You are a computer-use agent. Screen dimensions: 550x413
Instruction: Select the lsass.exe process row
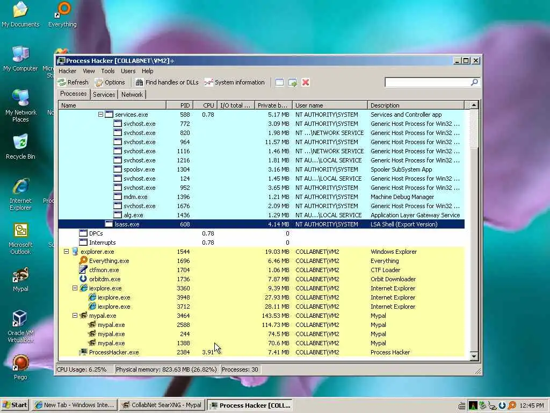[x=262, y=224]
